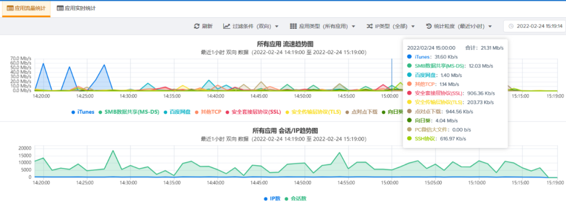Click the IP数 blue legend dot
Image resolution: width=566 pixels, height=205 pixels.
click(x=266, y=199)
